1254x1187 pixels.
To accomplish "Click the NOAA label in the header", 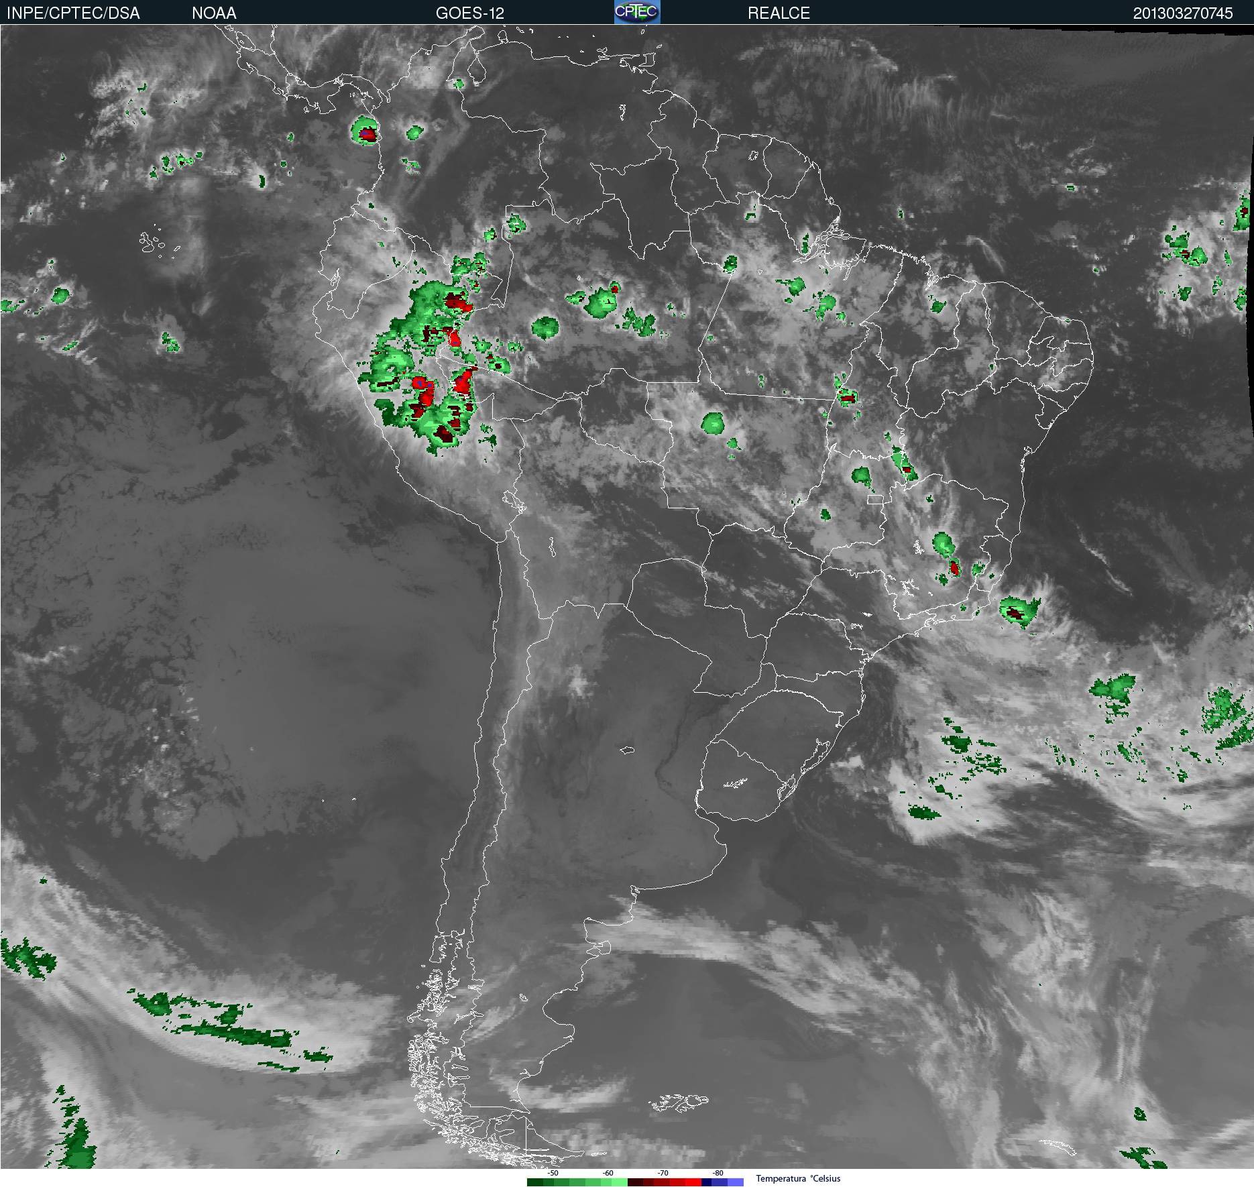I will point(214,13).
